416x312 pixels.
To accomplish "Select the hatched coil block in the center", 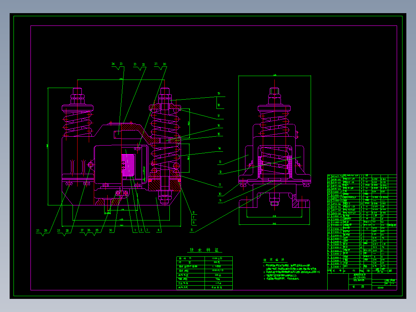I will [x=128, y=165].
